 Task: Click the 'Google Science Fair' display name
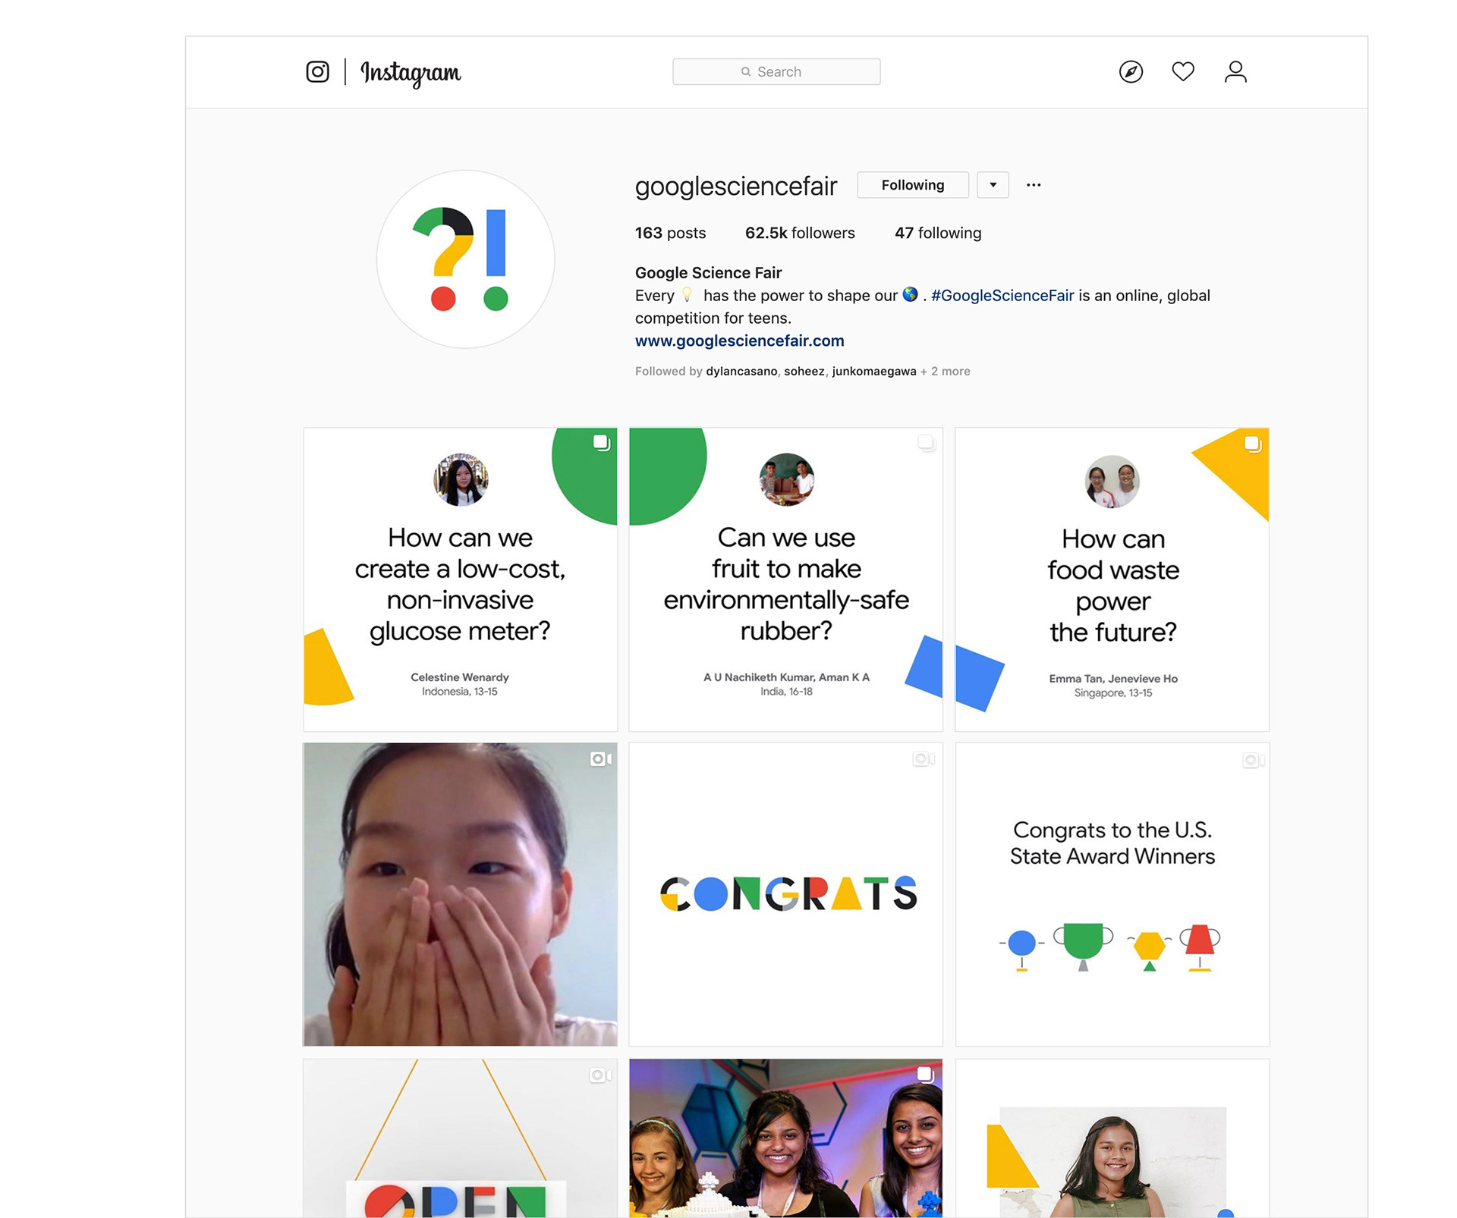pyautogui.click(x=708, y=273)
